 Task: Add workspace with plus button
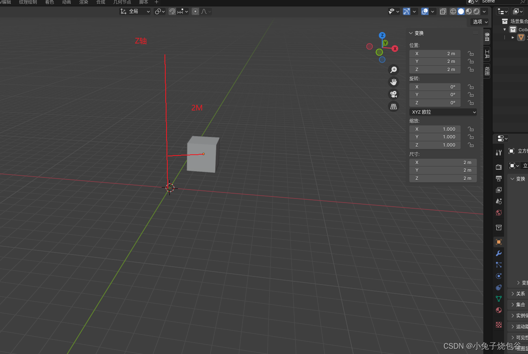tap(157, 2)
